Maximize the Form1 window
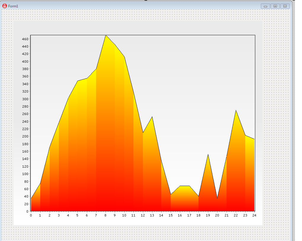This screenshot has width=302, height=241. click(x=275, y=6)
